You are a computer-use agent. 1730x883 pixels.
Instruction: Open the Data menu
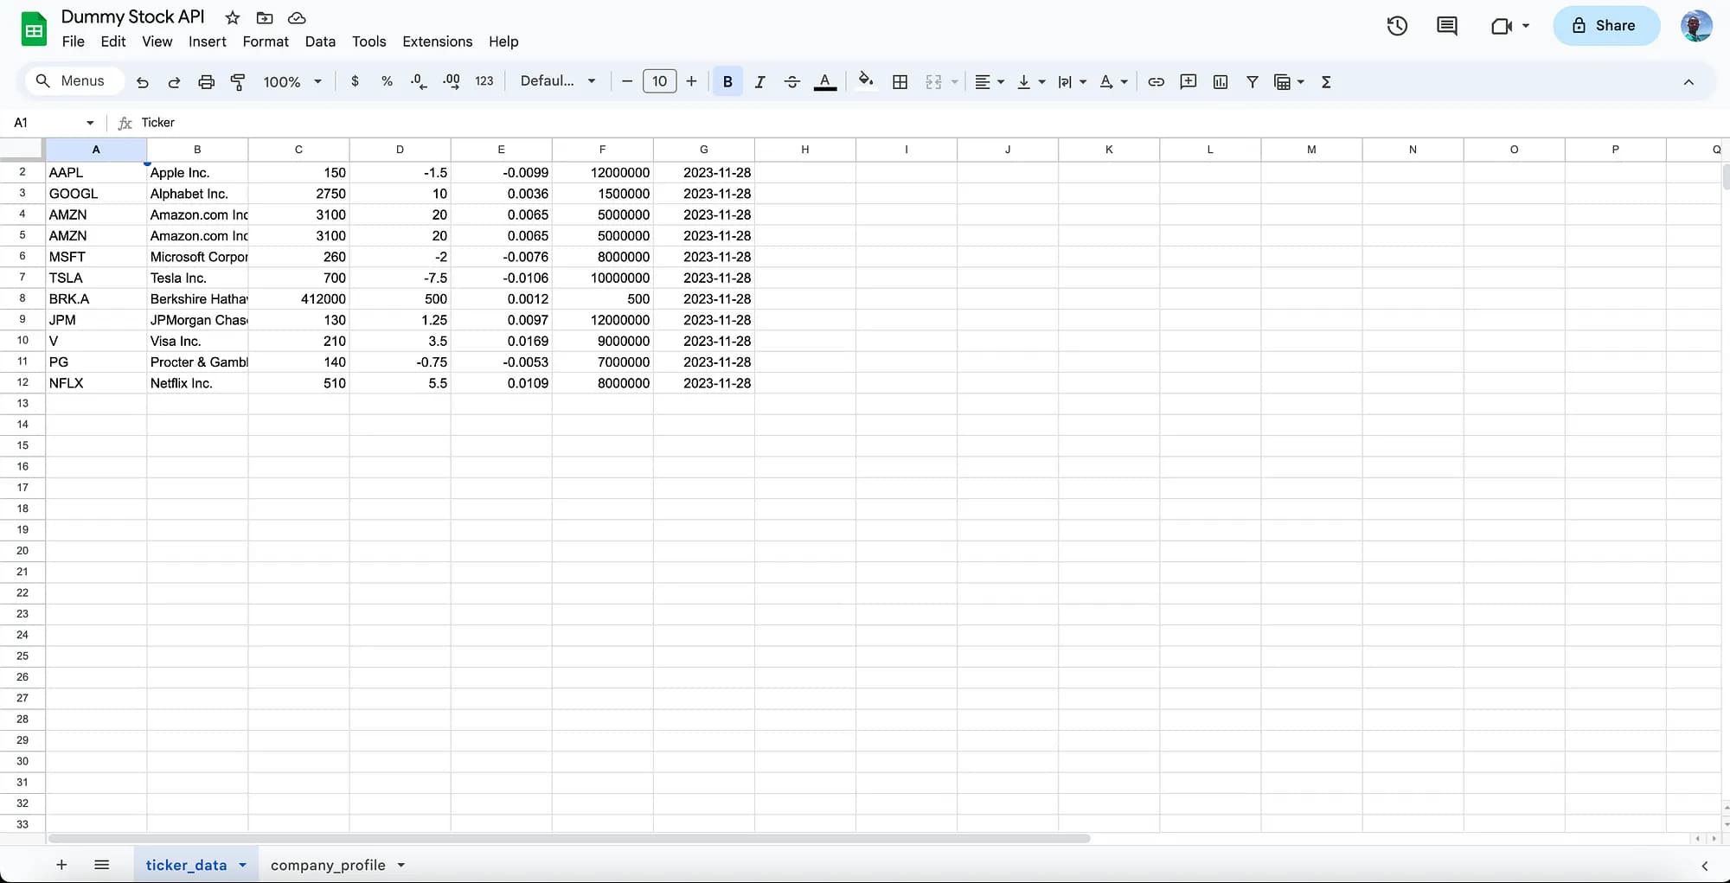point(320,42)
